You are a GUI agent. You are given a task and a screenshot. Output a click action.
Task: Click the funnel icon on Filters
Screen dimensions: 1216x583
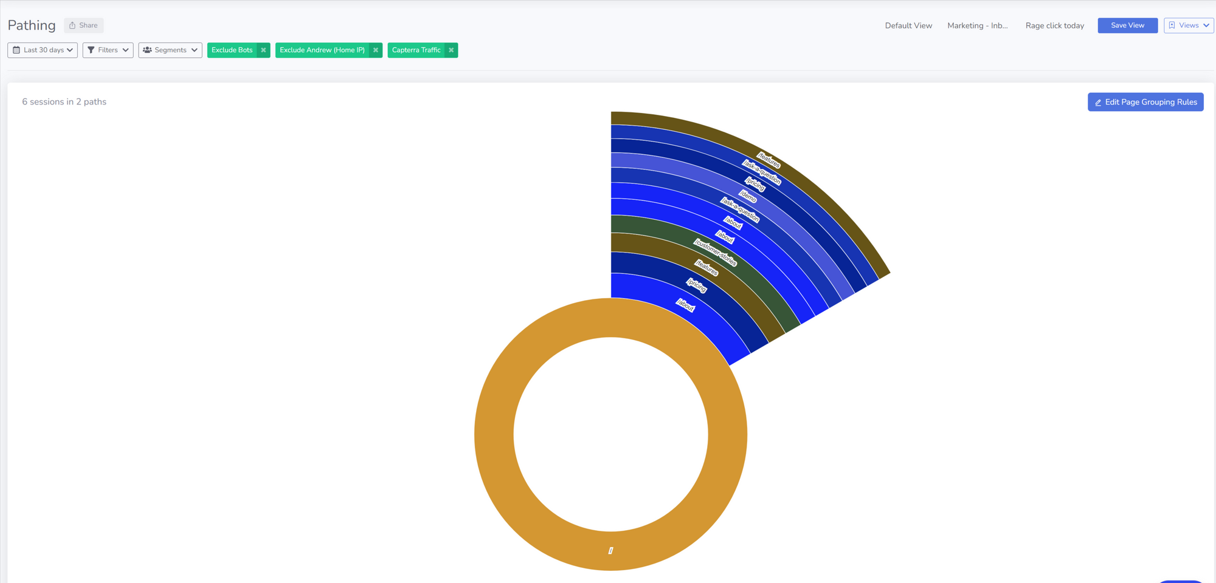91,50
